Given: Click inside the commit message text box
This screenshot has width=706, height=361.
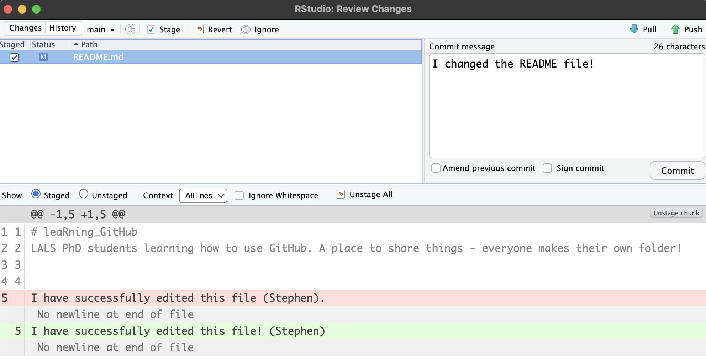Looking at the screenshot, I should click(x=567, y=106).
